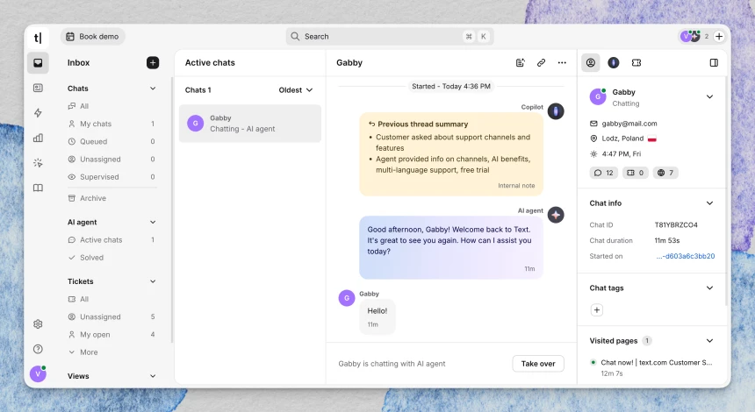Collapse the Visited pages section
755x412 pixels.
click(x=709, y=341)
